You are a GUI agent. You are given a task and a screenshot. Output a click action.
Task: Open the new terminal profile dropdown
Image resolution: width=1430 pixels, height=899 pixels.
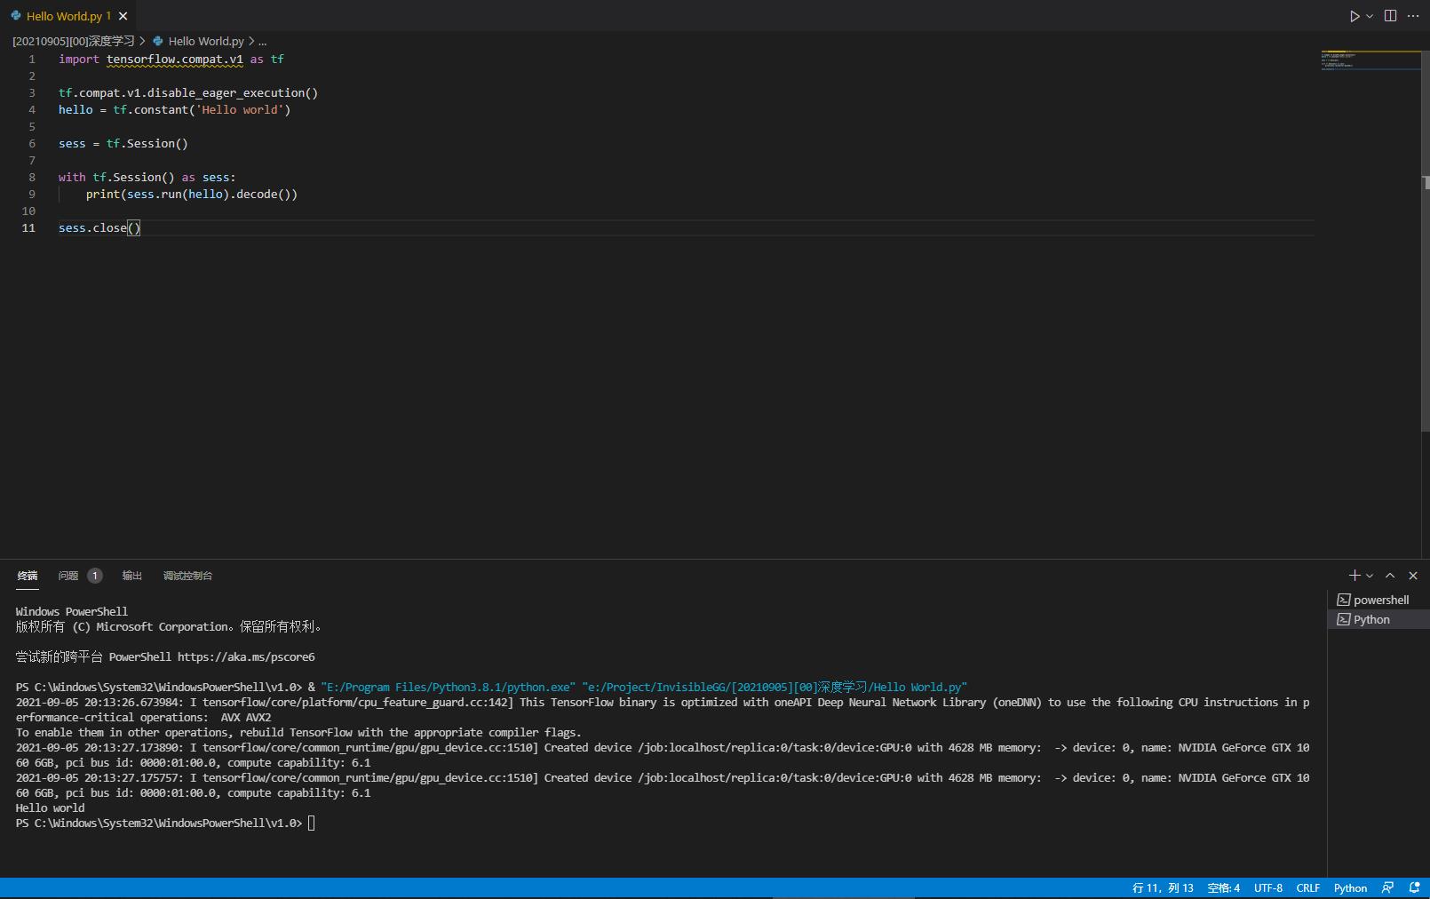click(x=1370, y=576)
